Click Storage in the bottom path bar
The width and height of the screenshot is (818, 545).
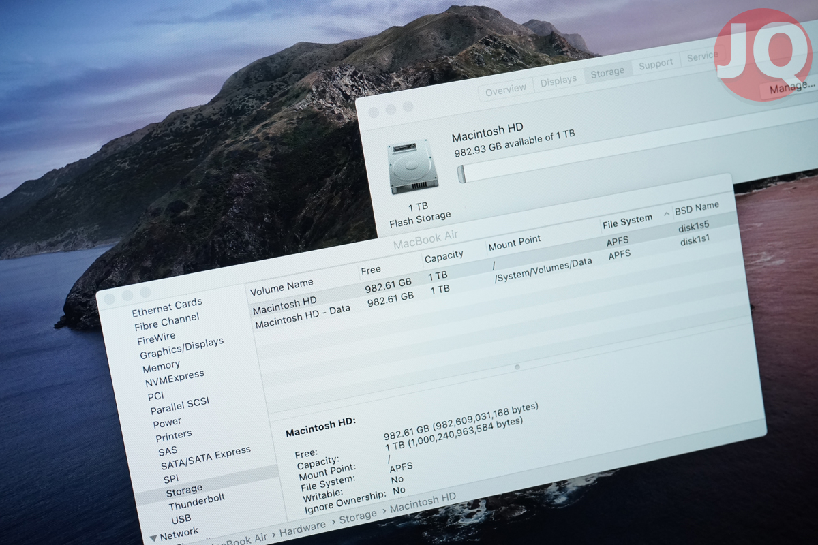(x=359, y=516)
